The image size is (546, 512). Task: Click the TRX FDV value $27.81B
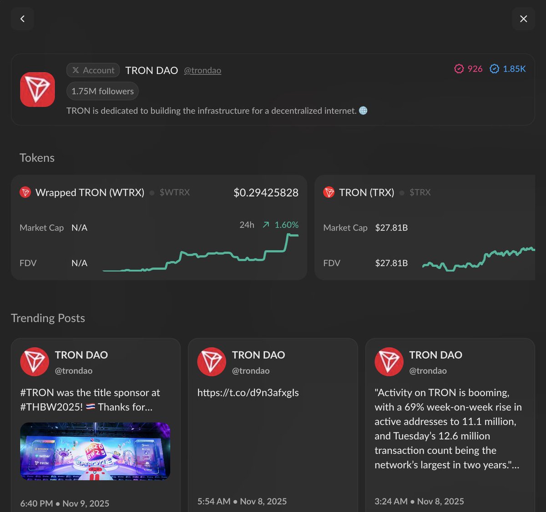click(x=391, y=263)
